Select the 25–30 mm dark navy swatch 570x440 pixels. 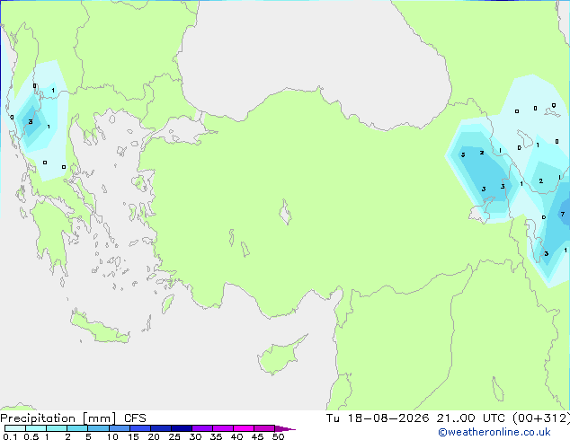coord(182,428)
